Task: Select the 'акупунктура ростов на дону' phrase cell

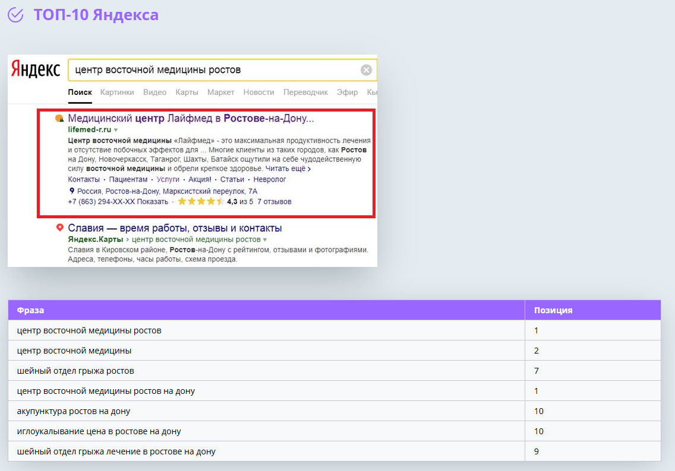Action: (266, 411)
